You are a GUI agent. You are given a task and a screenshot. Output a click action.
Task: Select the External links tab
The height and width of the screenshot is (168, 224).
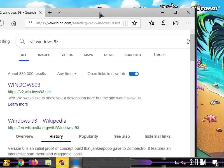[158, 136]
